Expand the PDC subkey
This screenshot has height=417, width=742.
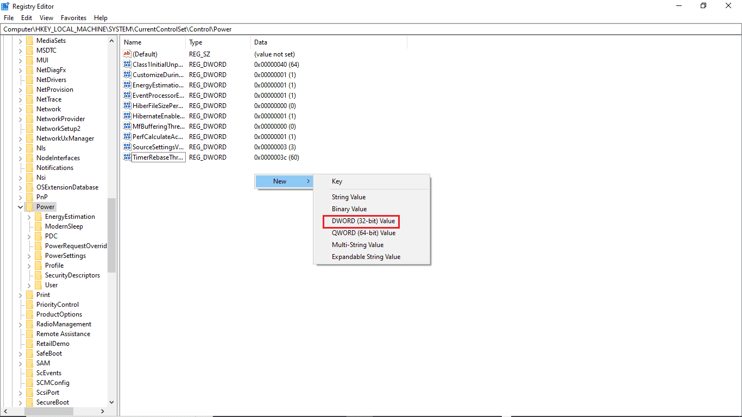29,236
